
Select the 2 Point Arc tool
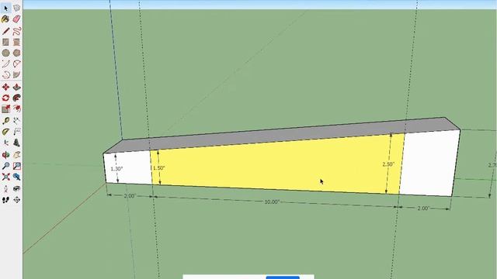coord(17,64)
